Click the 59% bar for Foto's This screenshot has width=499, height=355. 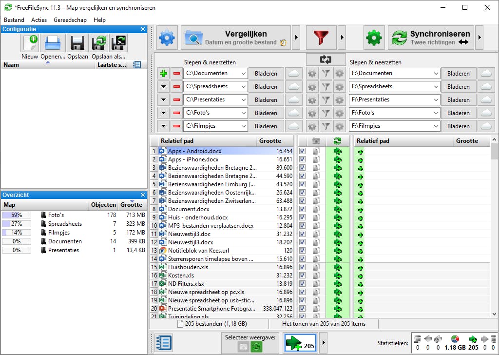[x=17, y=215]
